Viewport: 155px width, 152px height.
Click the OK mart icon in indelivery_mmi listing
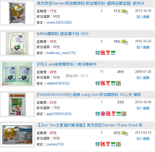pos(103,53)
